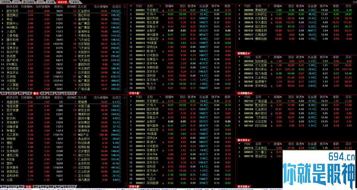Switch to the KPBY layout tab

pyautogui.click(x=17, y=2)
